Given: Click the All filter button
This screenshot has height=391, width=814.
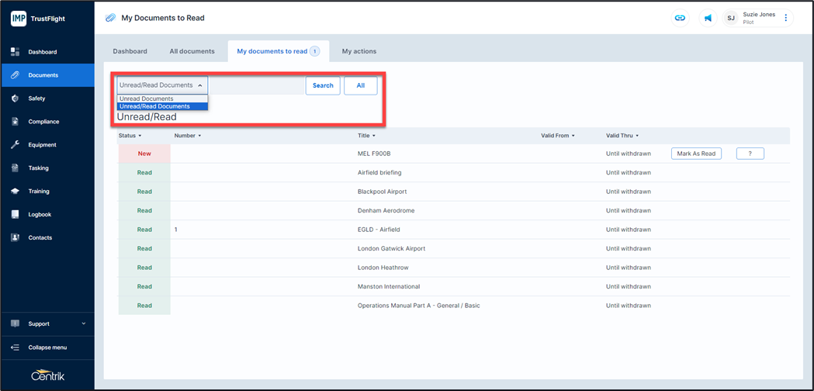Looking at the screenshot, I should [360, 85].
